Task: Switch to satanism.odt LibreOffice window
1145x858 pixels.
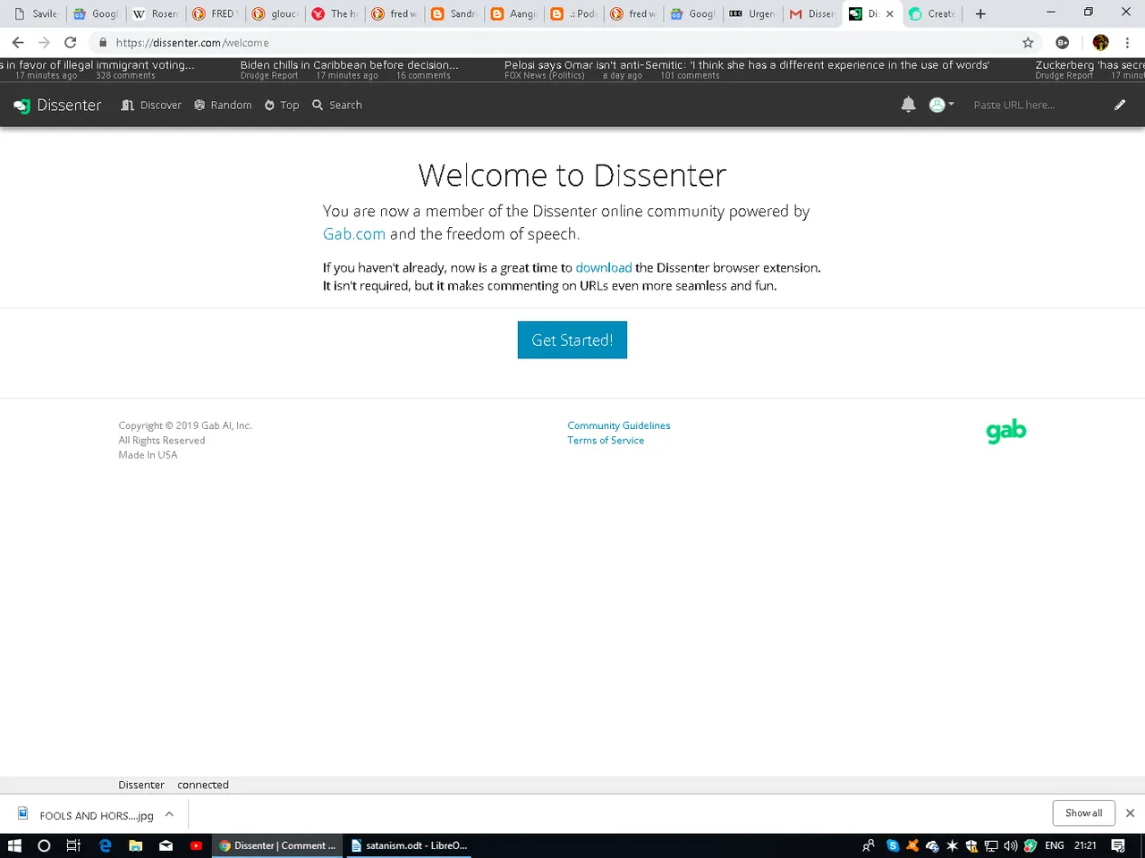Action: (x=410, y=845)
